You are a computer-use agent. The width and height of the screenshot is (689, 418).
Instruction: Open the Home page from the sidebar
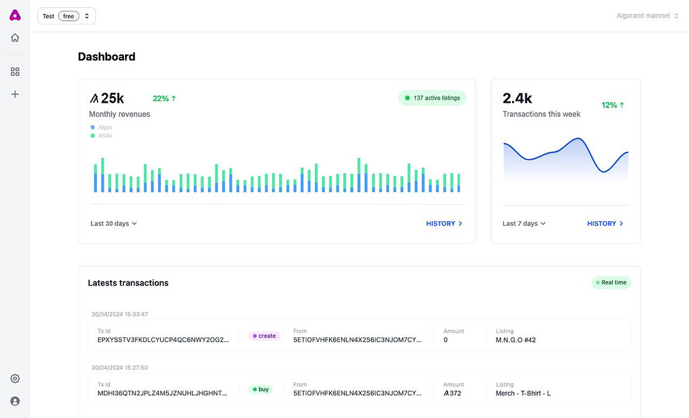tap(15, 38)
